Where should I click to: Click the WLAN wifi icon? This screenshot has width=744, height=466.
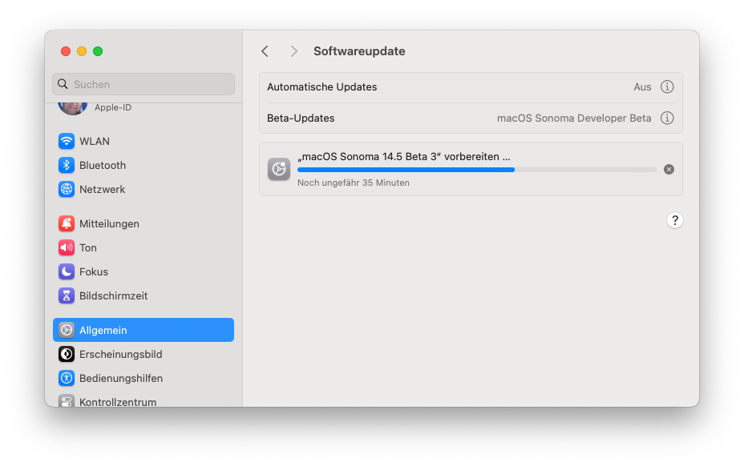pyautogui.click(x=67, y=142)
